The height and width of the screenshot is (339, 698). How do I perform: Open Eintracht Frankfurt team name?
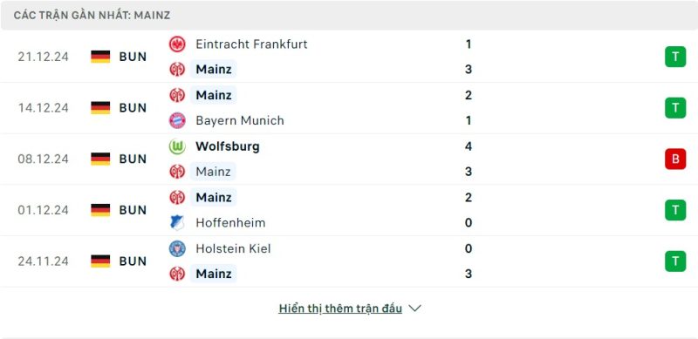pos(251,44)
